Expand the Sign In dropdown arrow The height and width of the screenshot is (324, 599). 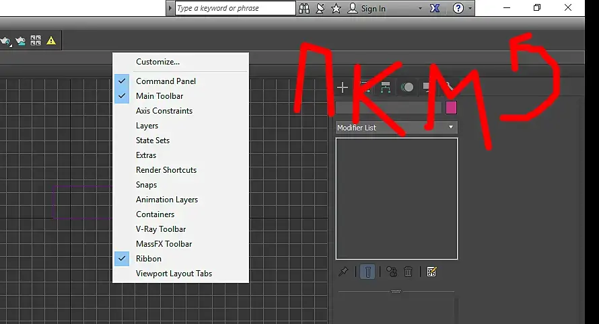pos(420,8)
